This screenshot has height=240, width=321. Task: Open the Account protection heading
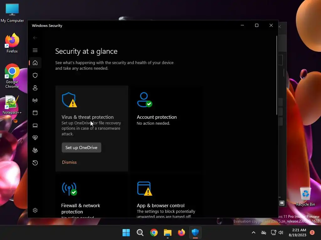[157, 117]
